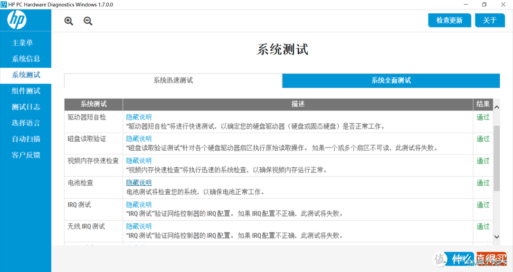
Task: Click the HP Diagnostics title bar app icon
Action: 4,5
